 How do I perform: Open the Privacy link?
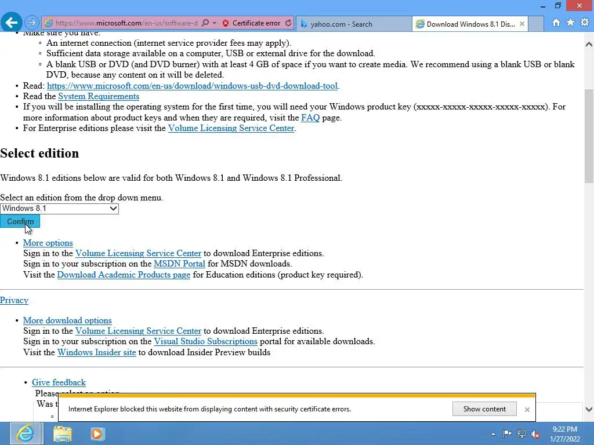pyautogui.click(x=14, y=301)
